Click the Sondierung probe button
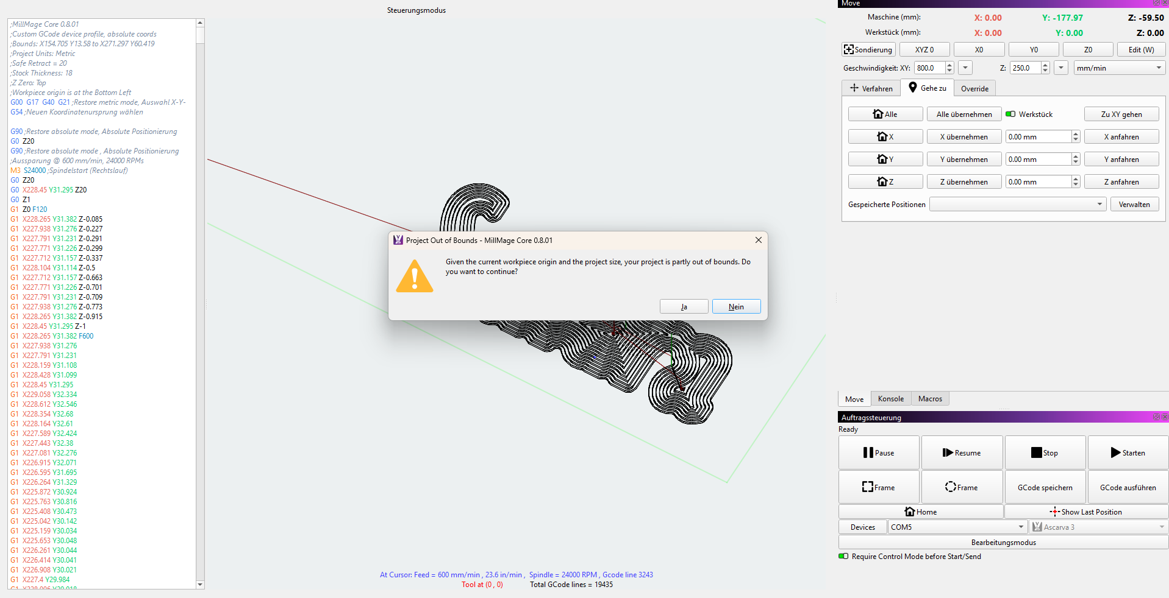Screen dimensions: 1169x598 (x=868, y=50)
